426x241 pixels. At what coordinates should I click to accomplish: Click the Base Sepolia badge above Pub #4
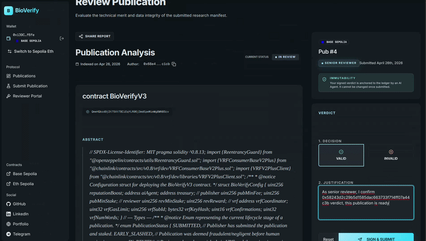point(334,42)
